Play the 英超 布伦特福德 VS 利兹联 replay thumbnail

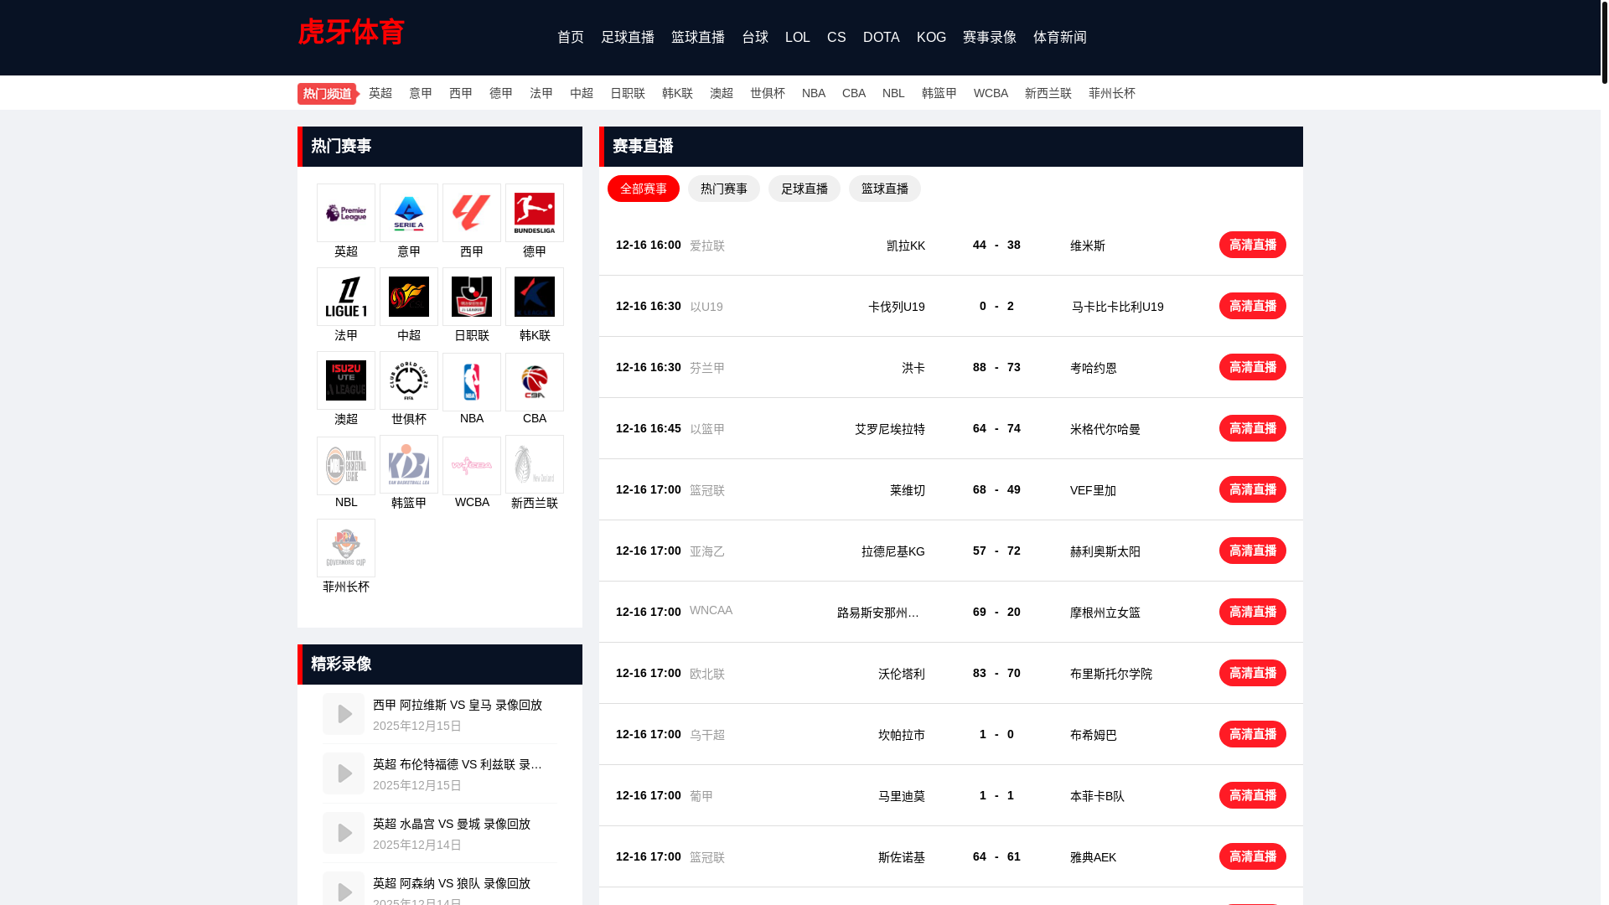[x=344, y=773]
